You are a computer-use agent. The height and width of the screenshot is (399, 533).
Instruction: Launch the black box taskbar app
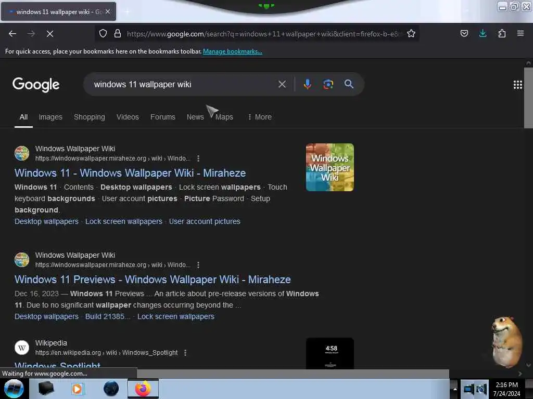[46, 389]
